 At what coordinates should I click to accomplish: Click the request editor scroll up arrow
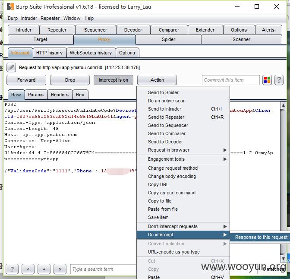click(283, 105)
